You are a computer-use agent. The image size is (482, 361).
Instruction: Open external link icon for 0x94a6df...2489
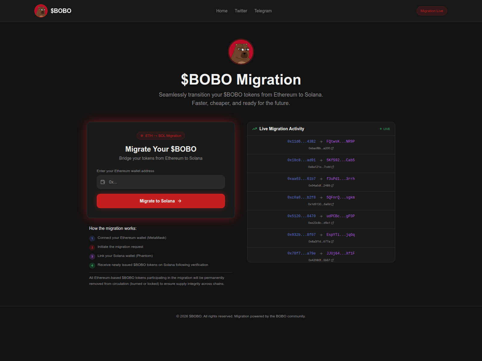click(332, 186)
